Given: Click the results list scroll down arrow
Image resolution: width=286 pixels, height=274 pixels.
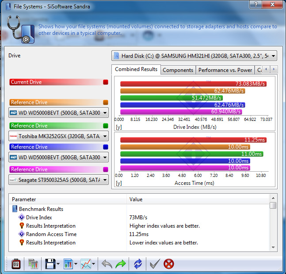Looking at the screenshot, I should [273, 247].
